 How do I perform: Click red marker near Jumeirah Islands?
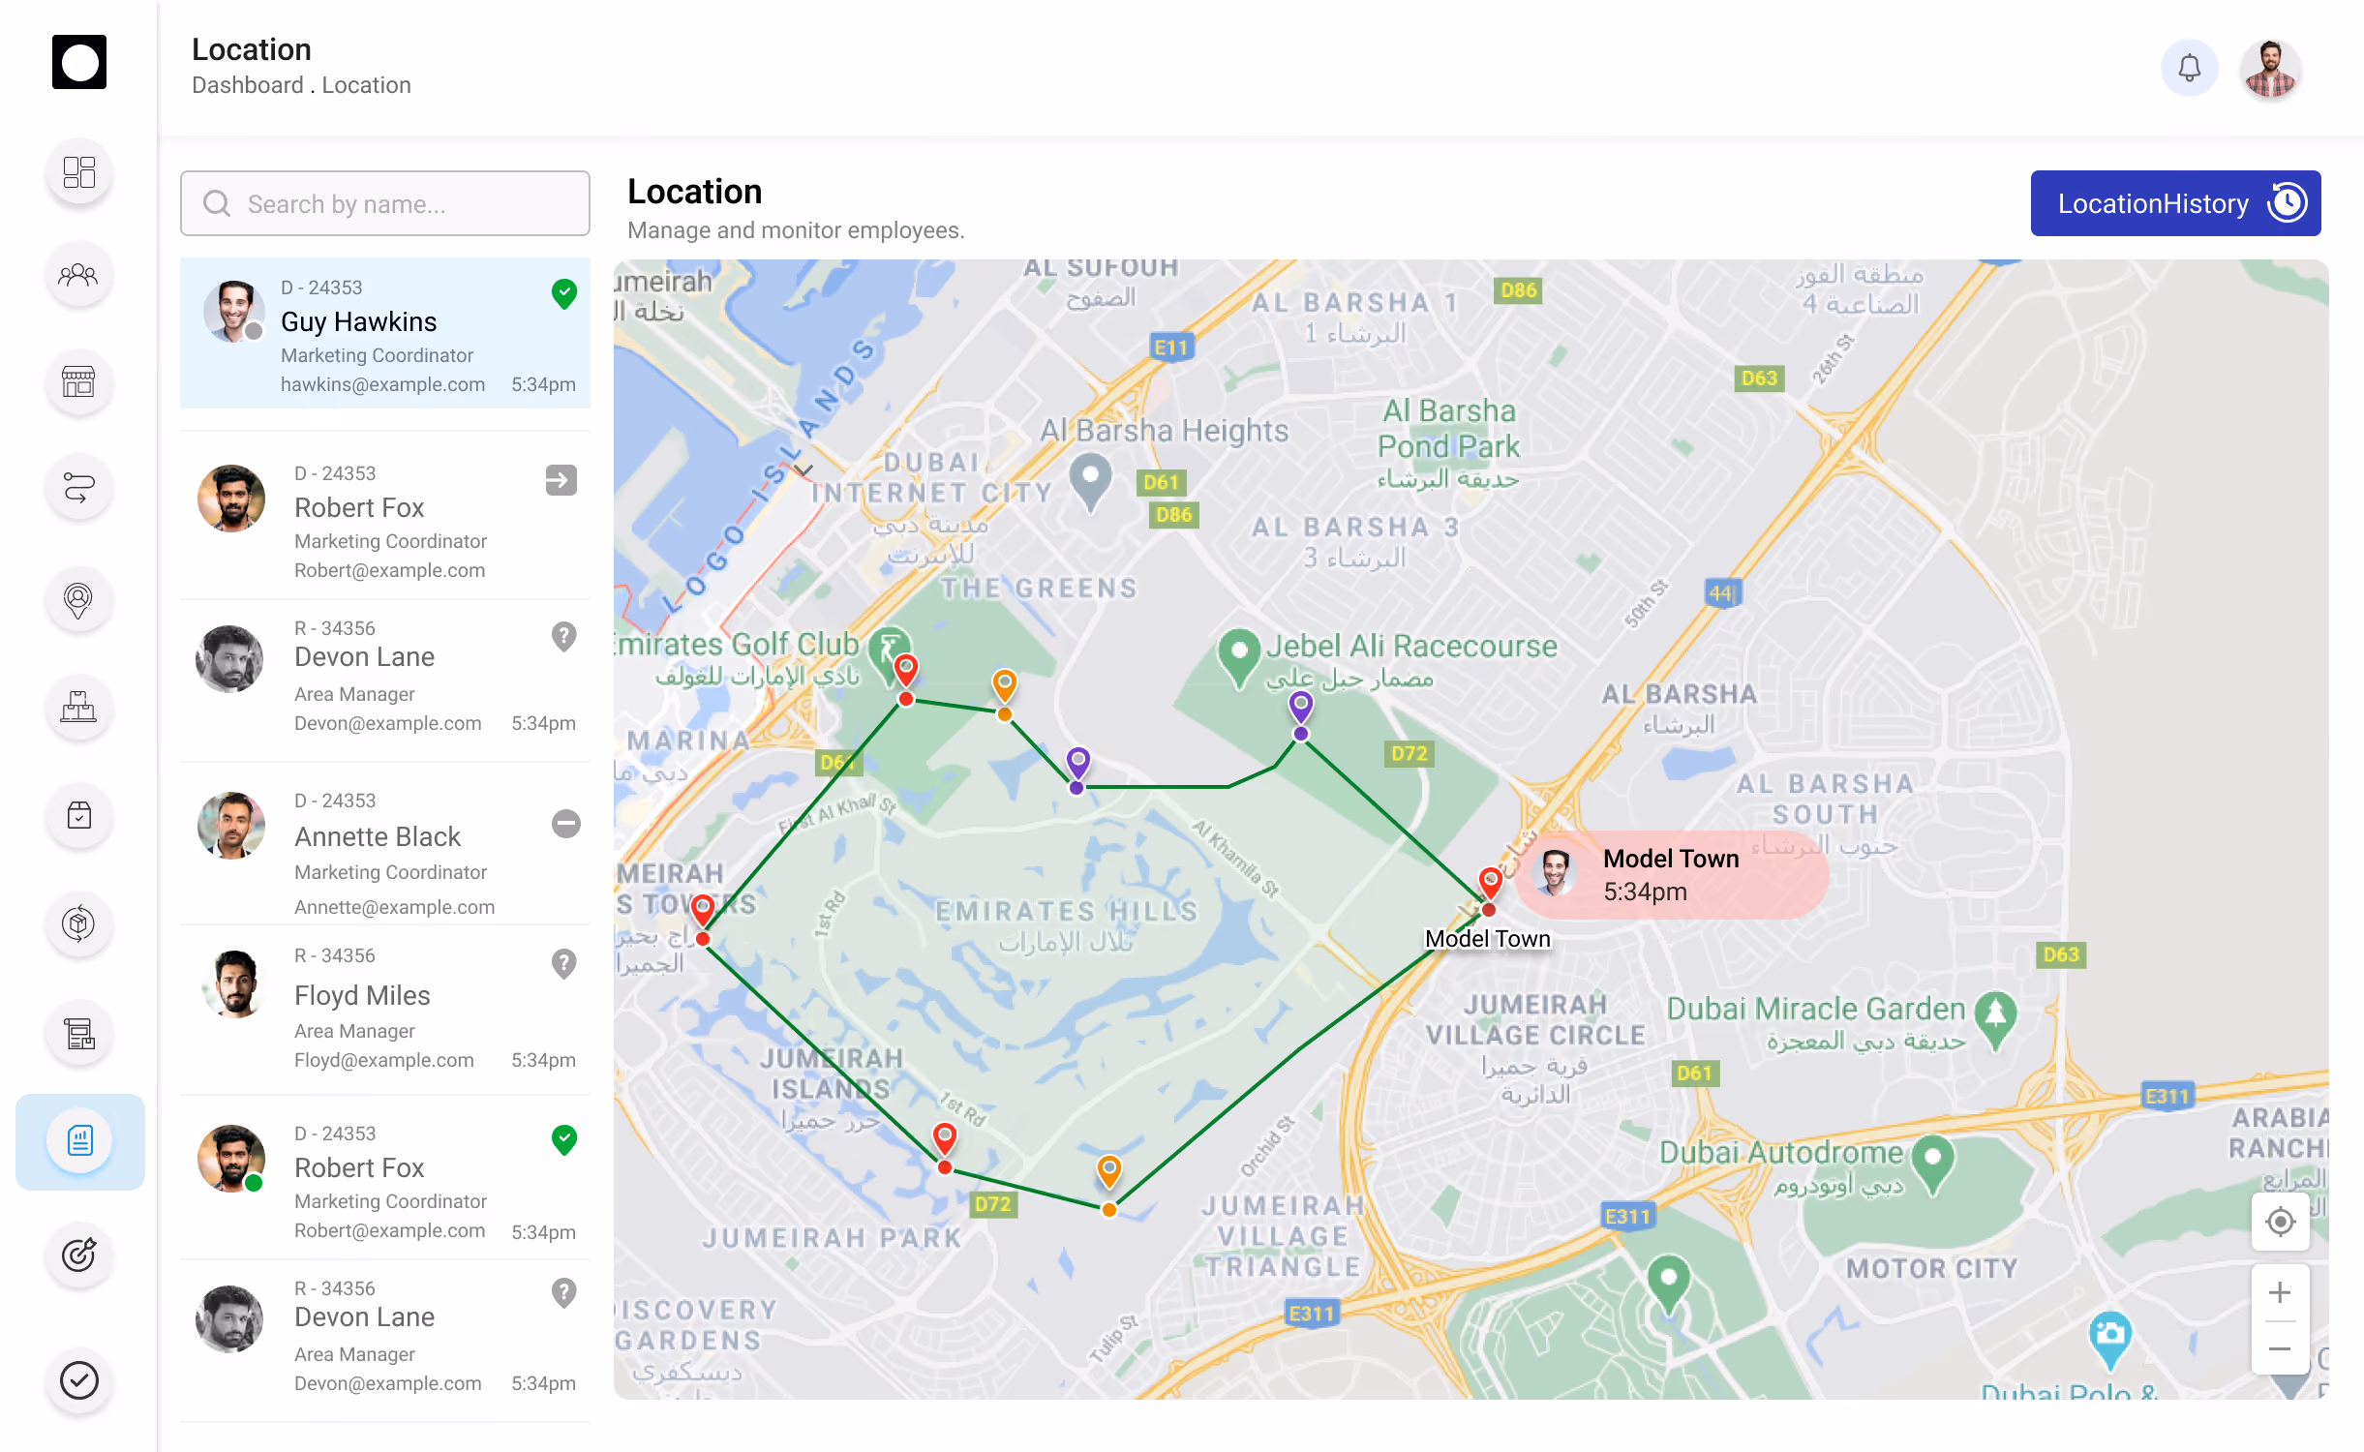pyautogui.click(x=945, y=1140)
